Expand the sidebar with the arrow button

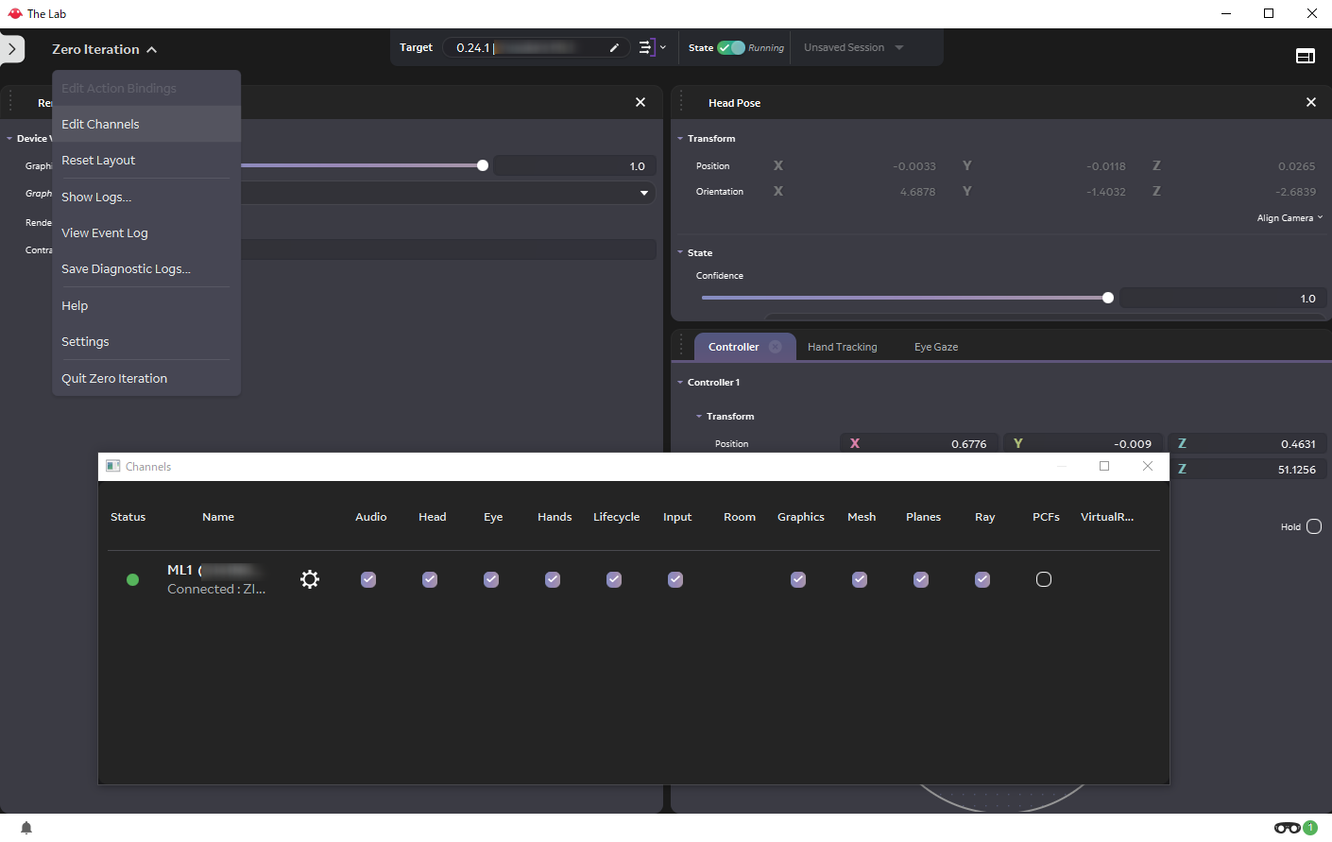point(12,49)
